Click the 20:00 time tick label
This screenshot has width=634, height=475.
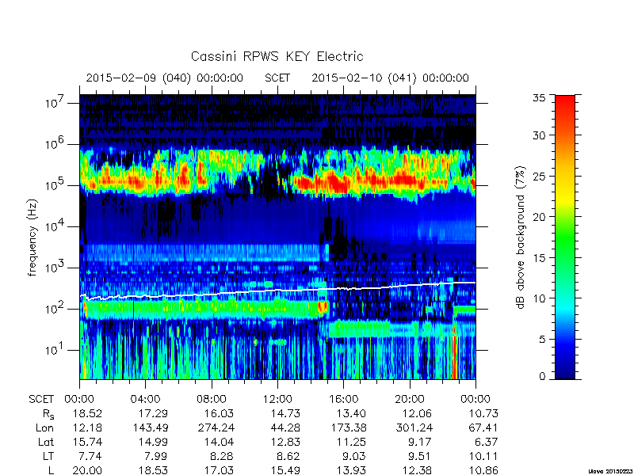point(409,399)
